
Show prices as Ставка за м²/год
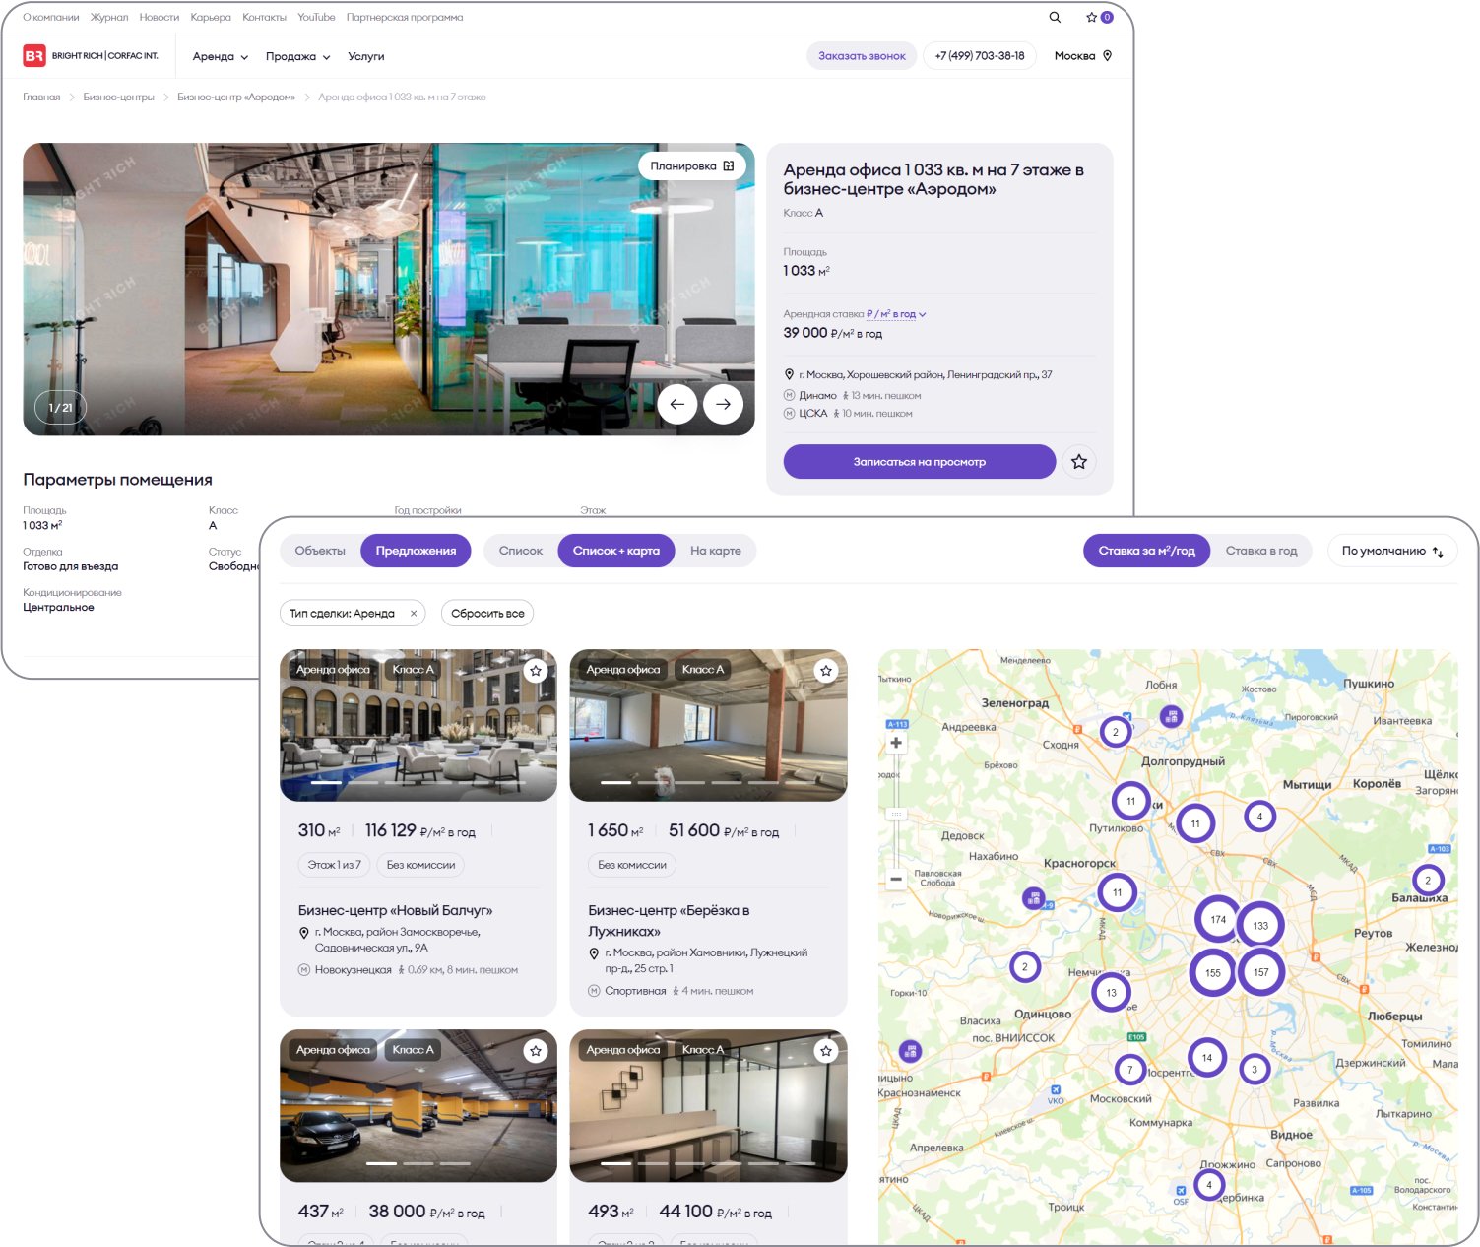1147,551
